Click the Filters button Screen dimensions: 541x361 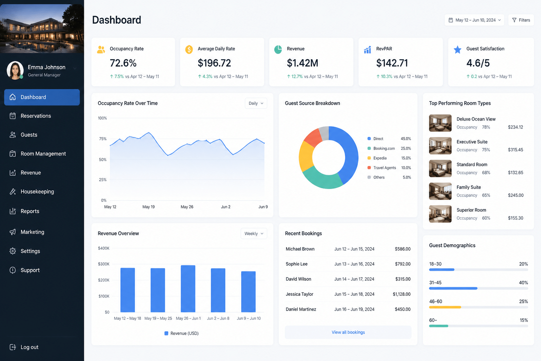(521, 20)
